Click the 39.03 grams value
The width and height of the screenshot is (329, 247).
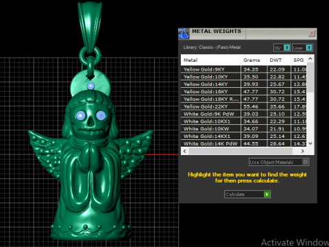click(251, 114)
